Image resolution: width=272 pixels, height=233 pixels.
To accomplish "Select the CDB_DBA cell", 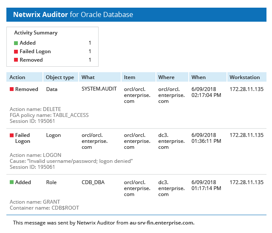I will 93,182.
